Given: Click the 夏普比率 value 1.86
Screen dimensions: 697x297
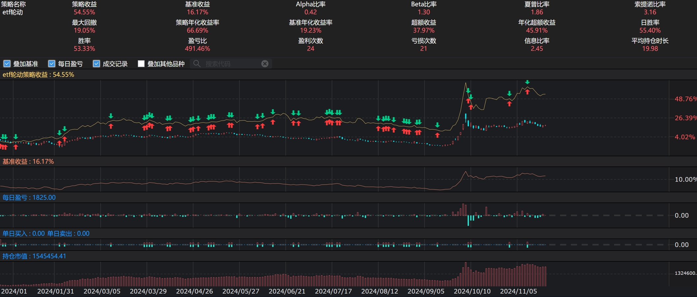Looking at the screenshot, I should [x=537, y=12].
